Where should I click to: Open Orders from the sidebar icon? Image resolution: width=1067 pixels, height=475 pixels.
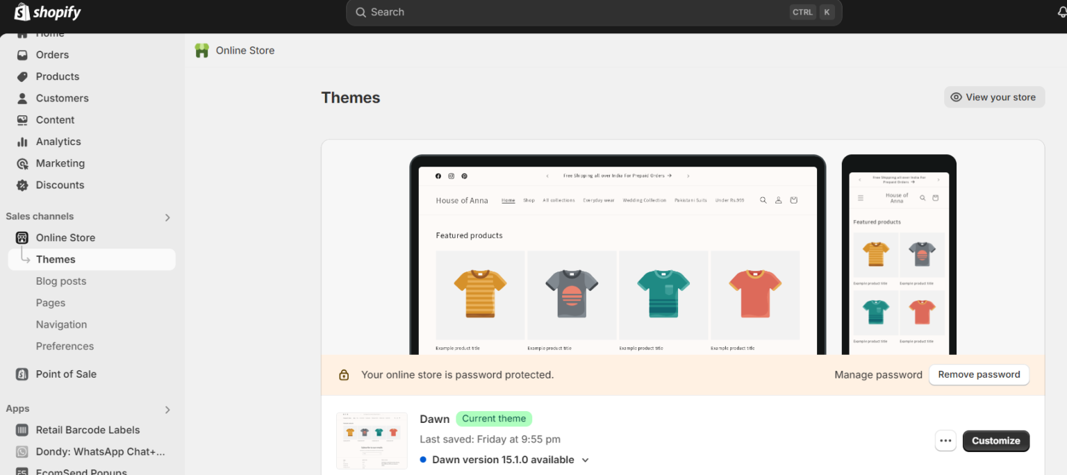[x=22, y=55]
